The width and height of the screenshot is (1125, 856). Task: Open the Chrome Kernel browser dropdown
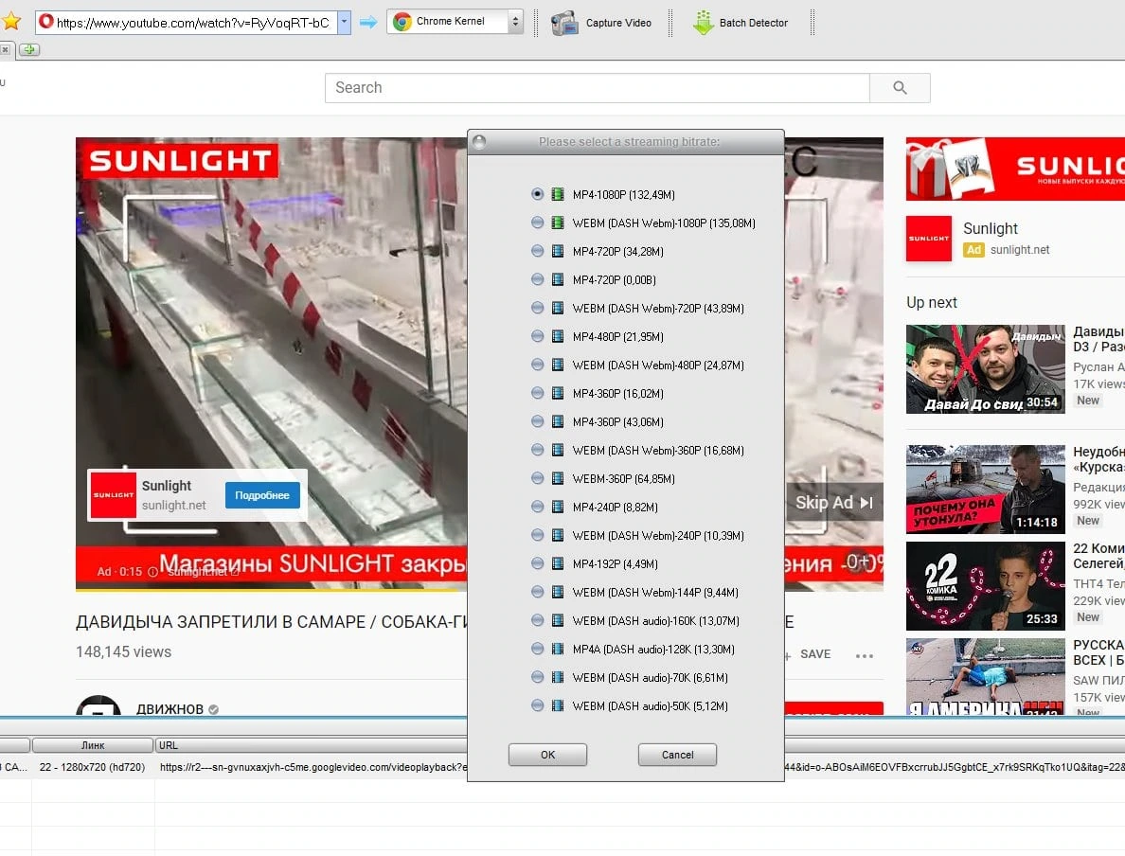[455, 22]
